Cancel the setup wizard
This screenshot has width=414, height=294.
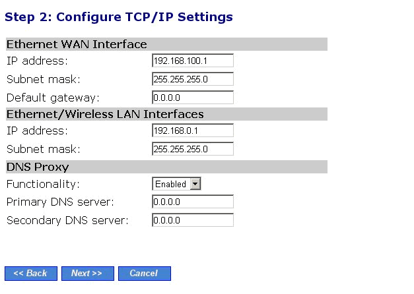[145, 274]
